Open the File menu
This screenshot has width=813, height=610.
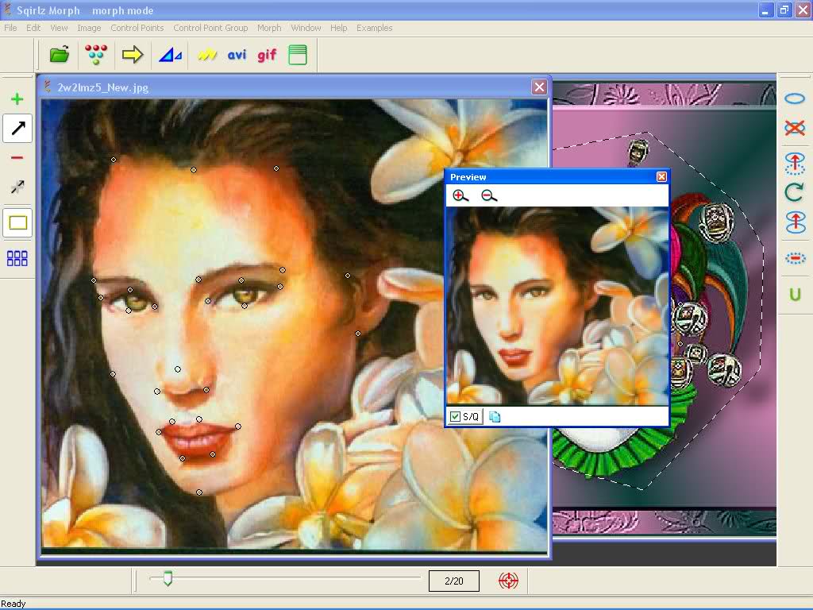tap(10, 28)
